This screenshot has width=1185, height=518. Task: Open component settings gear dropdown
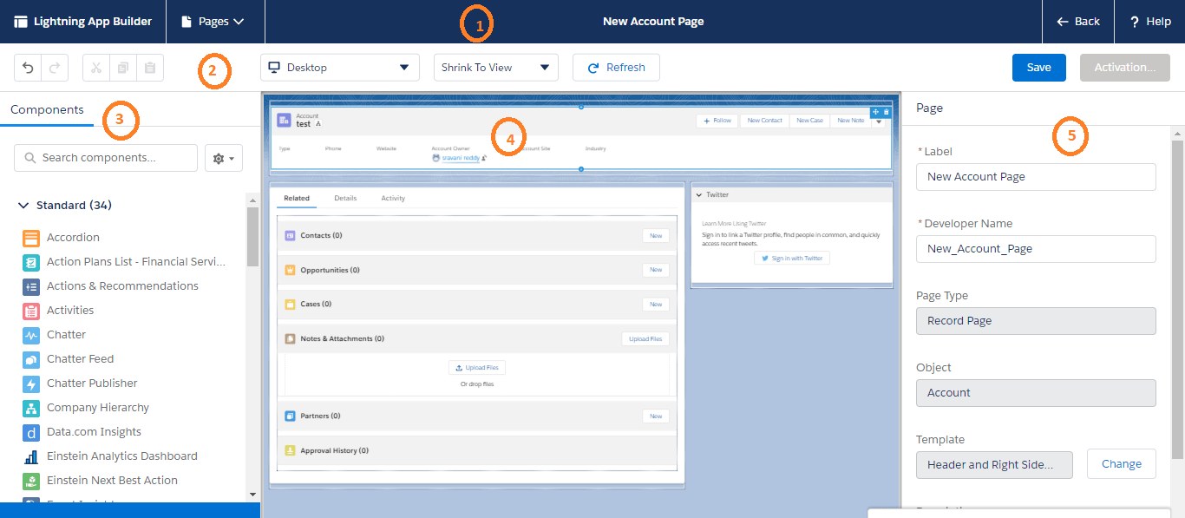tap(224, 158)
